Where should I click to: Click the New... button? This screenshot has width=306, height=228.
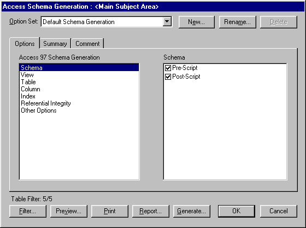(197, 22)
